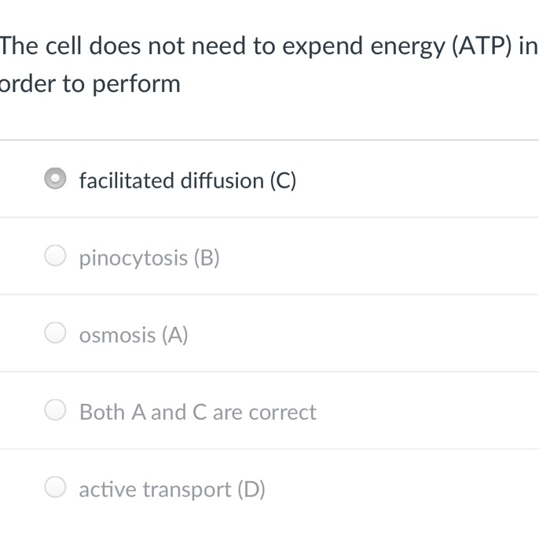Select the Both A and C radio button
539x550 pixels.
click(x=55, y=411)
